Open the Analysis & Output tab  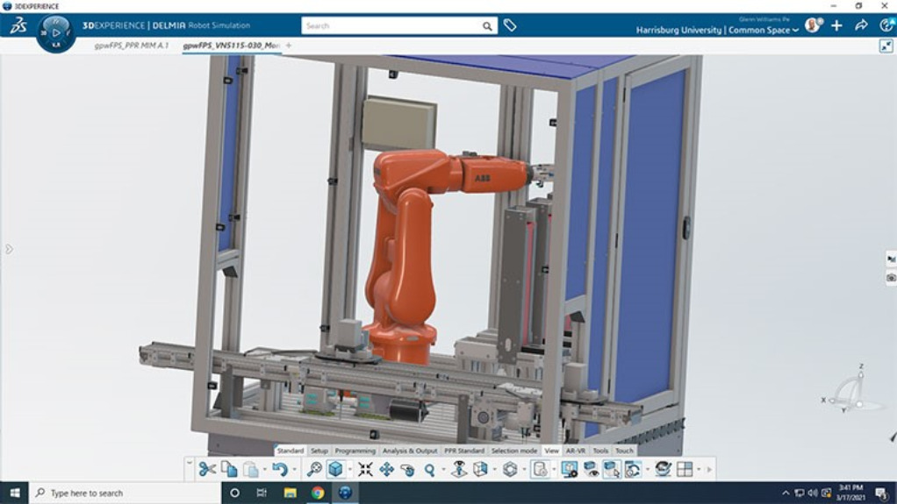(410, 451)
